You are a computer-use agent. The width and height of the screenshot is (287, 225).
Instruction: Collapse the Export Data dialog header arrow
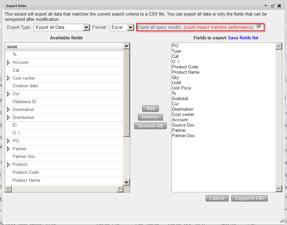pyautogui.click(x=265, y=6)
